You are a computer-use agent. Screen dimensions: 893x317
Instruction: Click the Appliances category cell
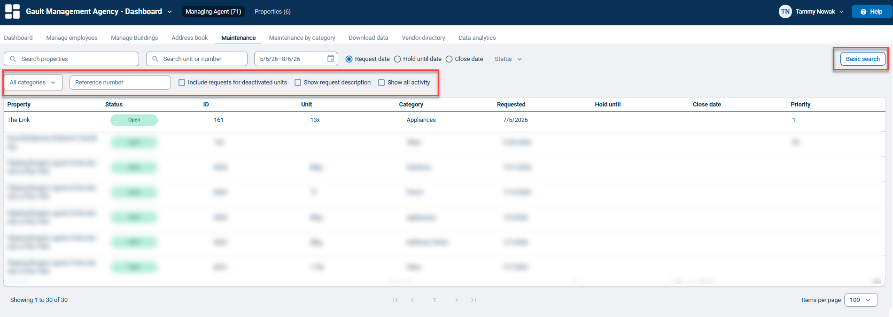click(x=421, y=120)
